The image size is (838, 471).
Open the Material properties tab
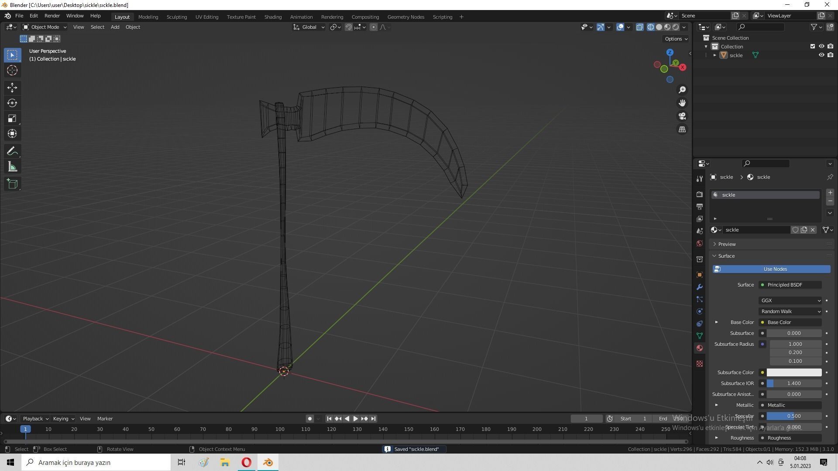pos(700,348)
